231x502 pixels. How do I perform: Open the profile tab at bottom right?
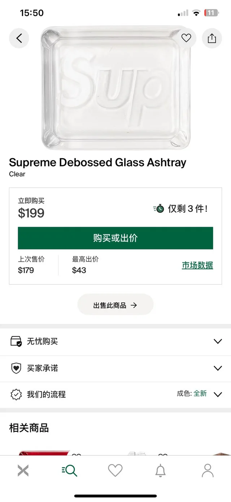click(x=208, y=470)
